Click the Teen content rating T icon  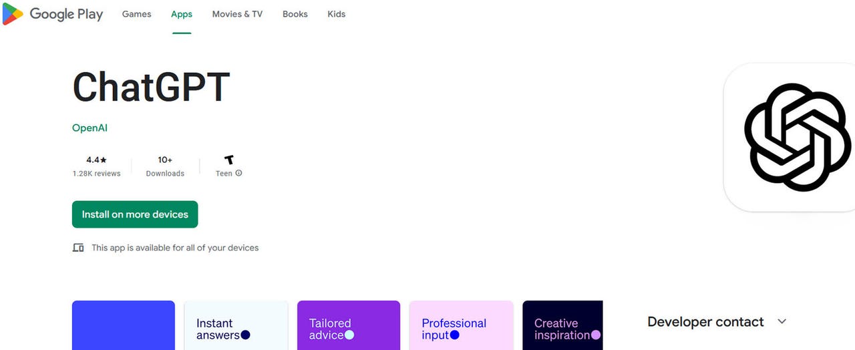click(x=229, y=160)
